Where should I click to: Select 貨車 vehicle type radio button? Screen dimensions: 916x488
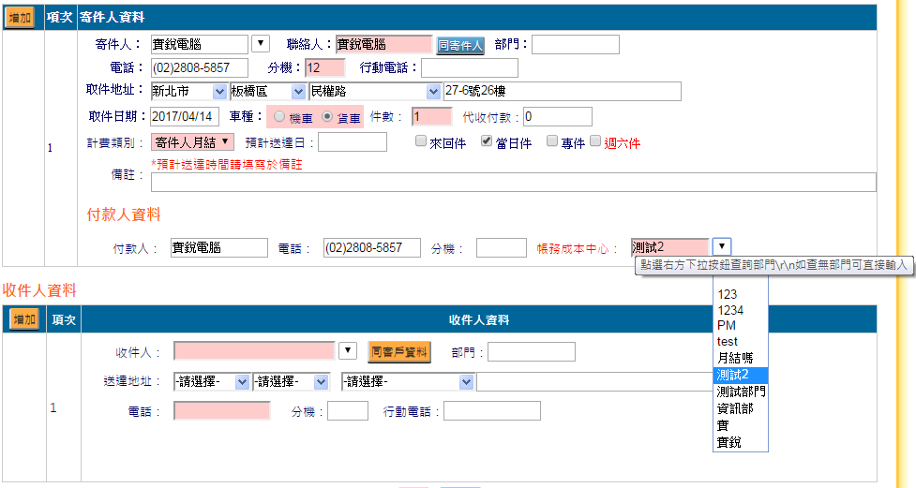coord(327,117)
